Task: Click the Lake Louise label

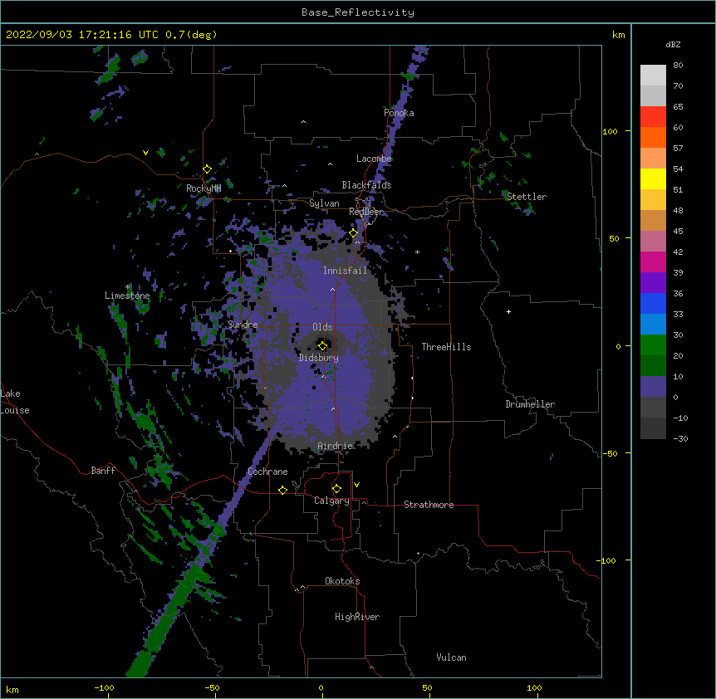Action: (x=15, y=402)
